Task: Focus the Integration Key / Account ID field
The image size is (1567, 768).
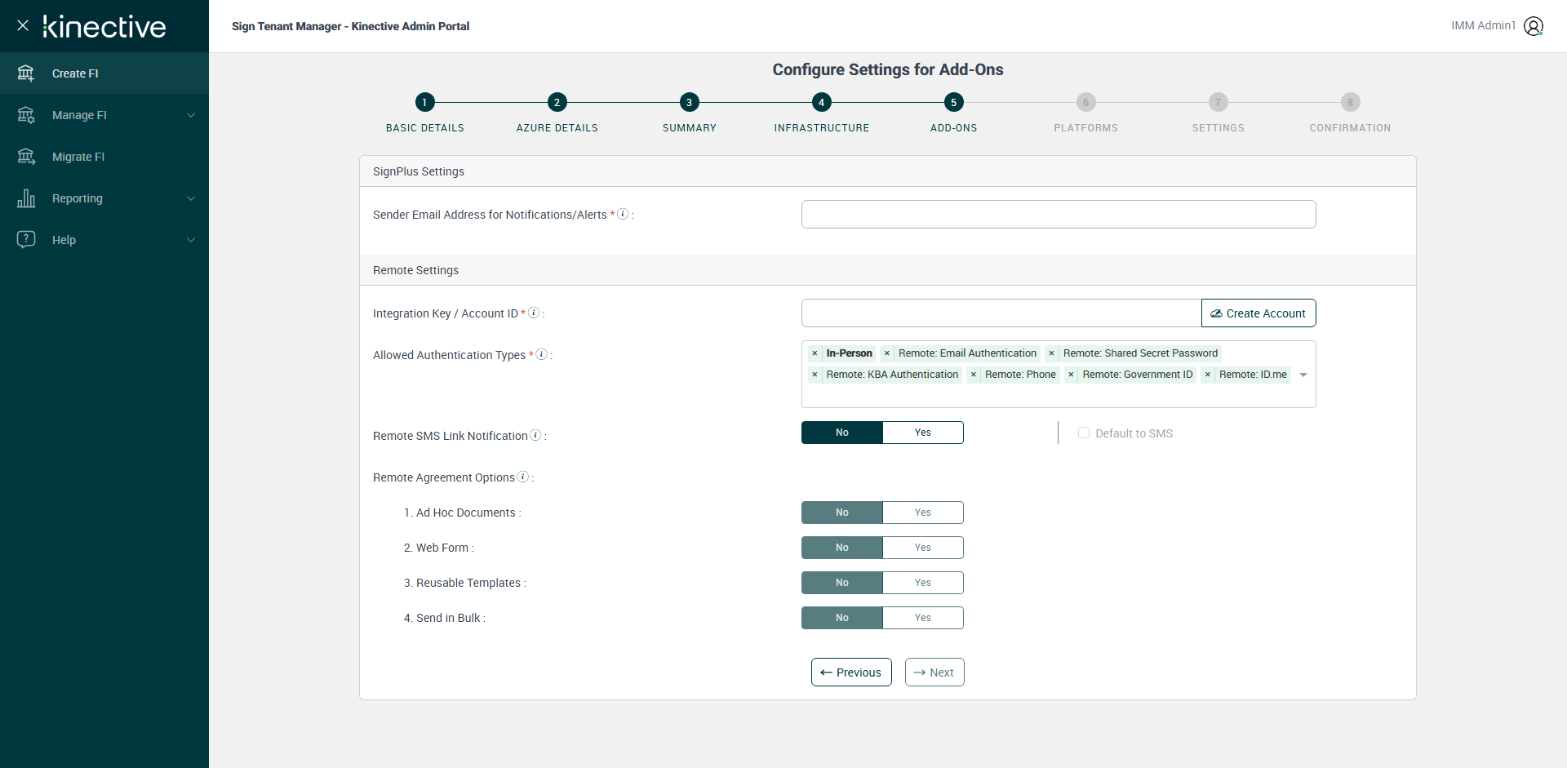Action: pyautogui.click(x=1001, y=313)
